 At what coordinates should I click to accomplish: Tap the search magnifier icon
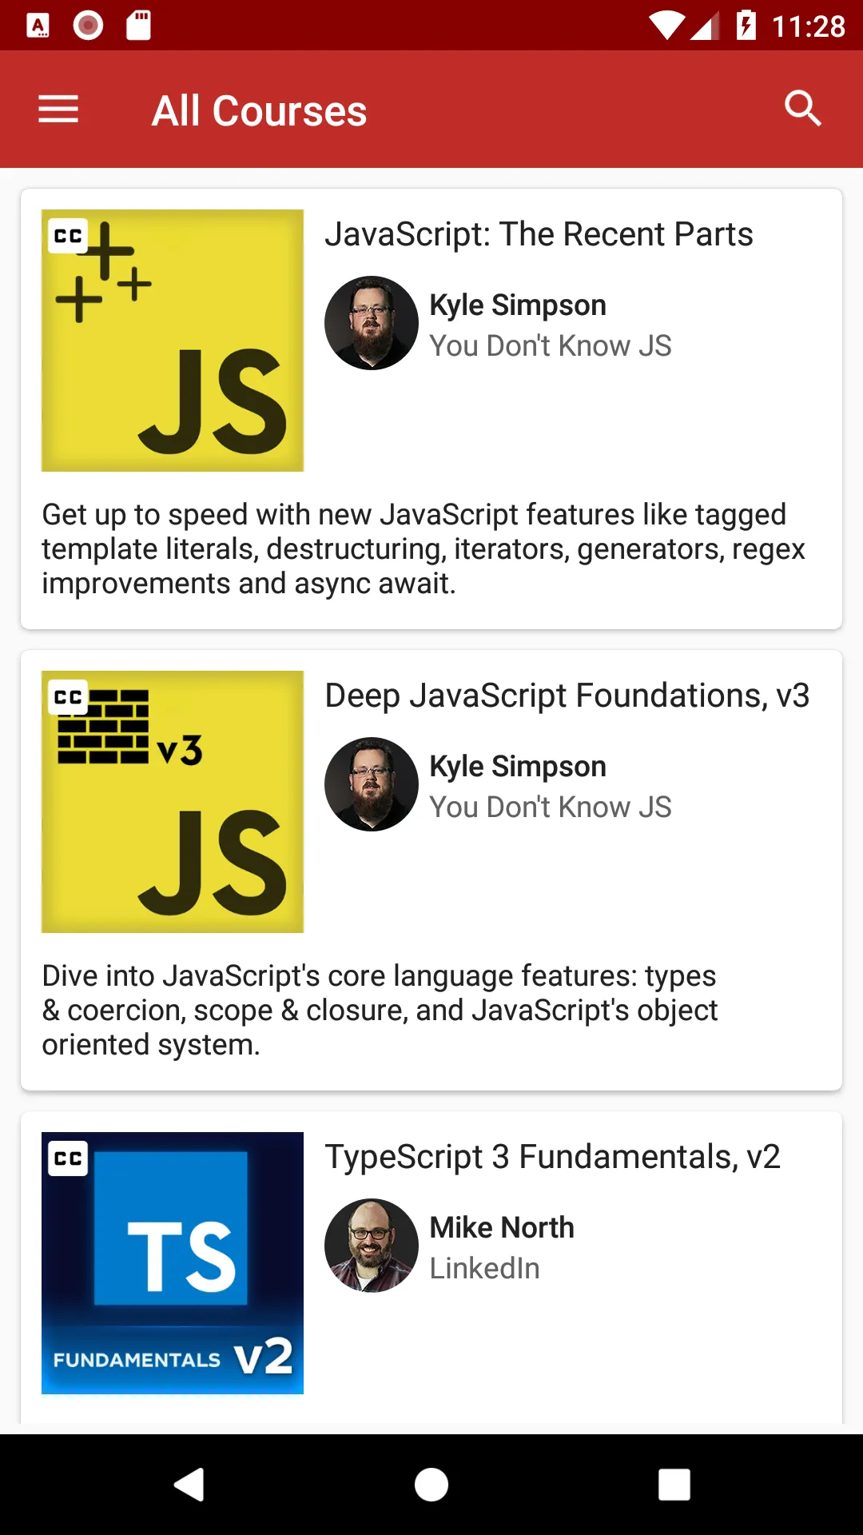point(803,109)
